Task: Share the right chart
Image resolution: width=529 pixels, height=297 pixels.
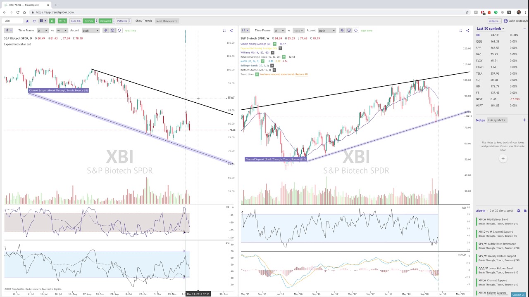Action: [467, 31]
